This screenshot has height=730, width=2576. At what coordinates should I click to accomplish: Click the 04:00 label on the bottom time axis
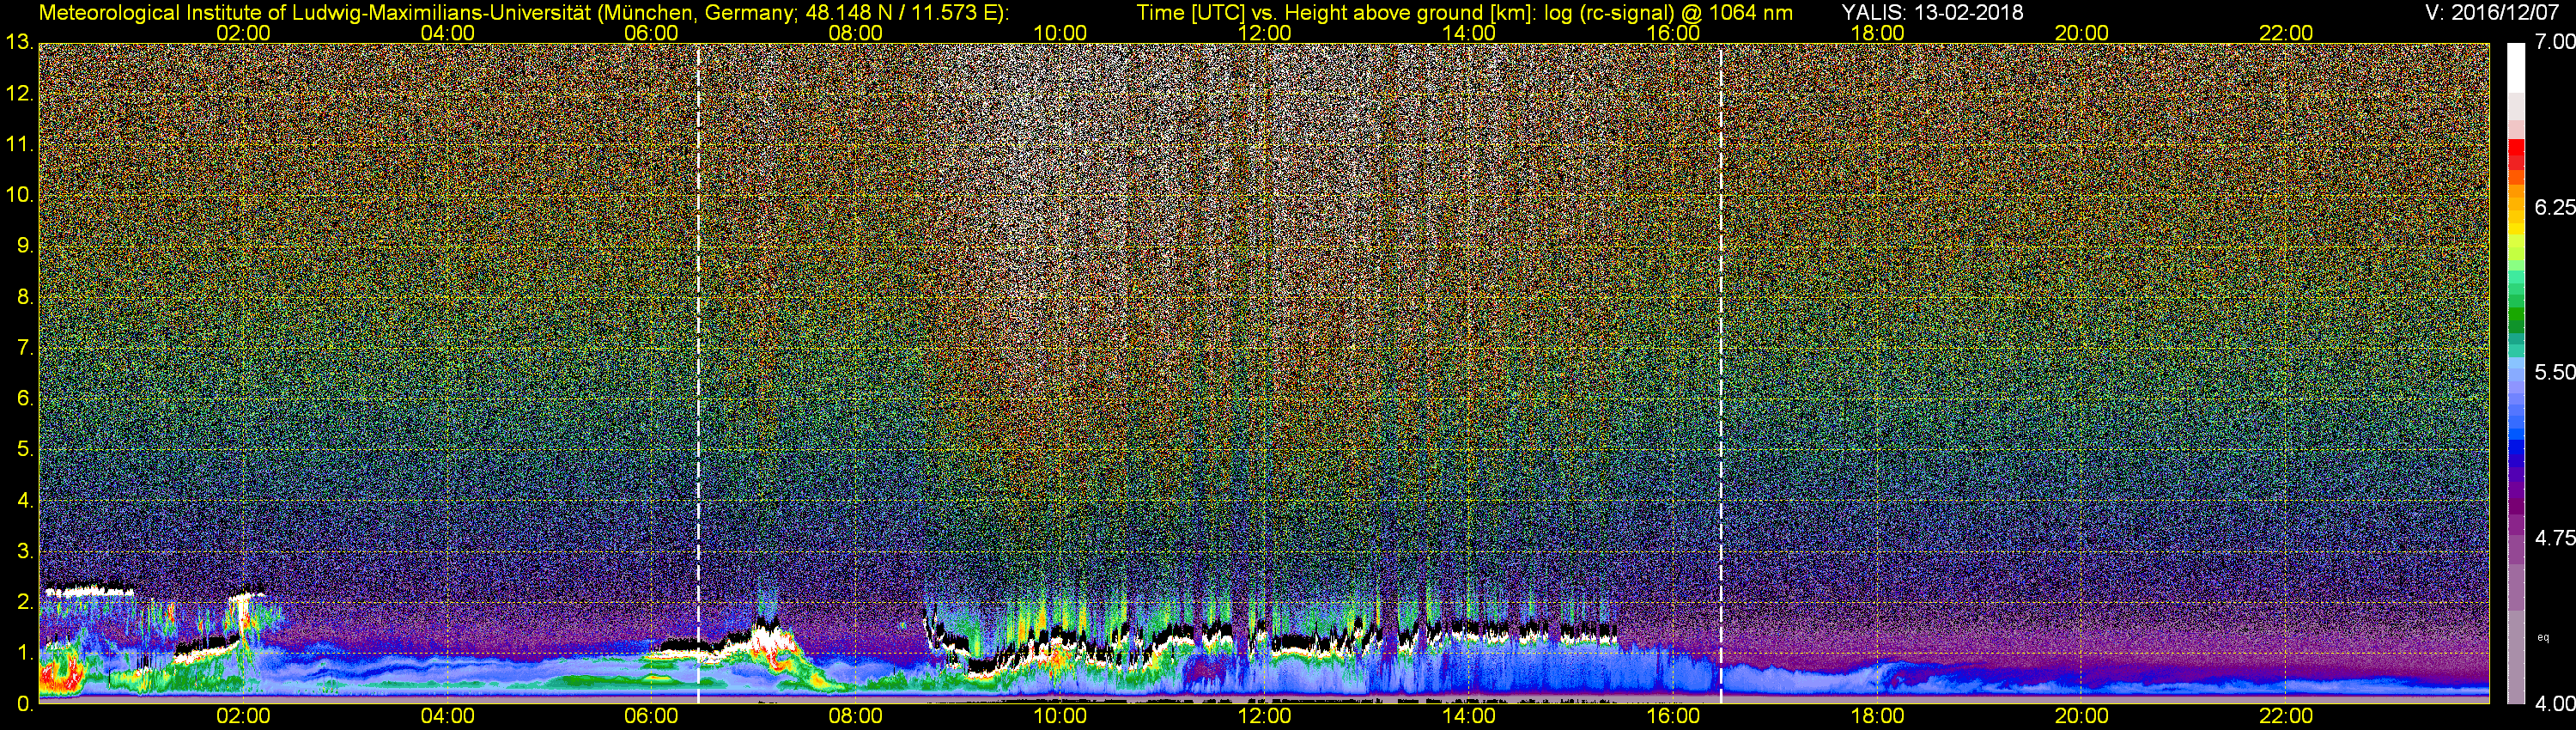[447, 716]
